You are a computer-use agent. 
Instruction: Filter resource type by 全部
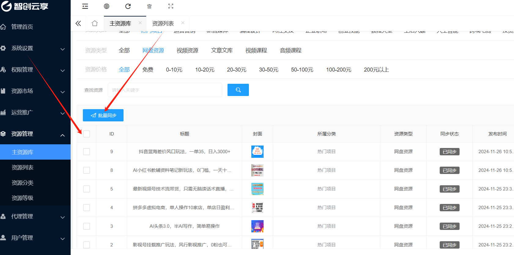(x=124, y=50)
